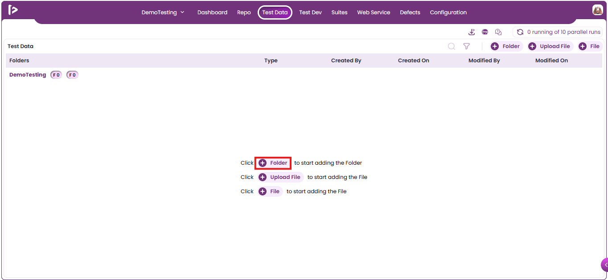Click the Modified On column header
Image resolution: width=608 pixels, height=280 pixels.
point(551,61)
